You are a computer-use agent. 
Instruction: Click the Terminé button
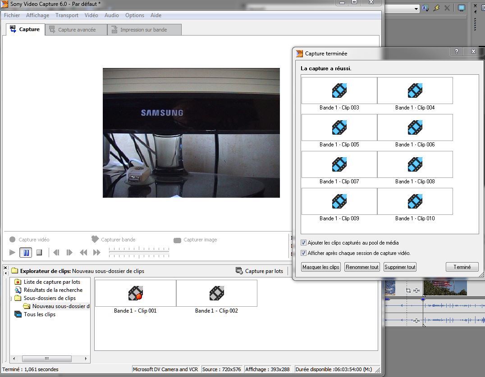pos(462,267)
